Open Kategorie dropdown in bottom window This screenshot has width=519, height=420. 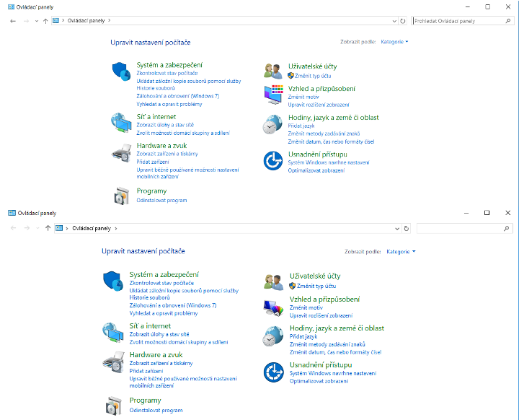[x=401, y=252]
